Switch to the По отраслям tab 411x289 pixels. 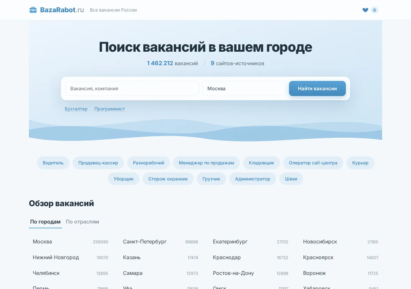83,222
